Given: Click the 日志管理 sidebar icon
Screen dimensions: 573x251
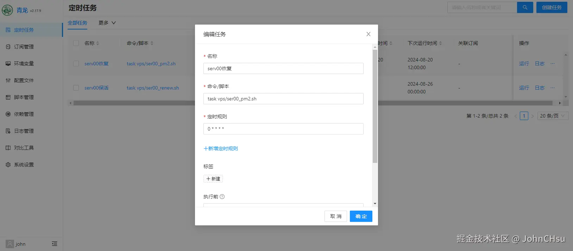Looking at the screenshot, I should (8, 131).
